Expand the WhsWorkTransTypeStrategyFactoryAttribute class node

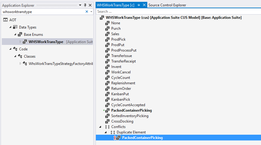coord(21,64)
